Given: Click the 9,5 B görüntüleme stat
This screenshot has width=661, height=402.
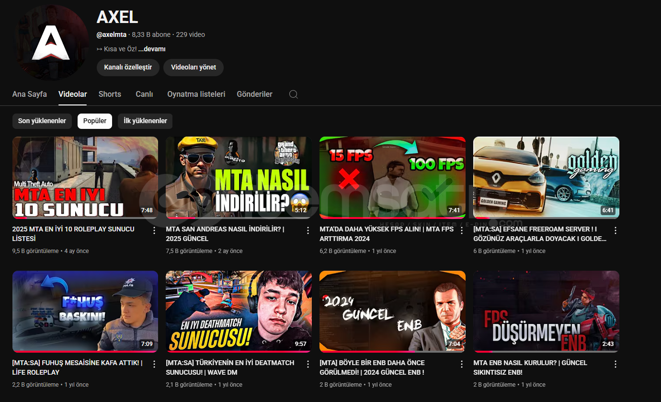Looking at the screenshot, I should pos(35,251).
